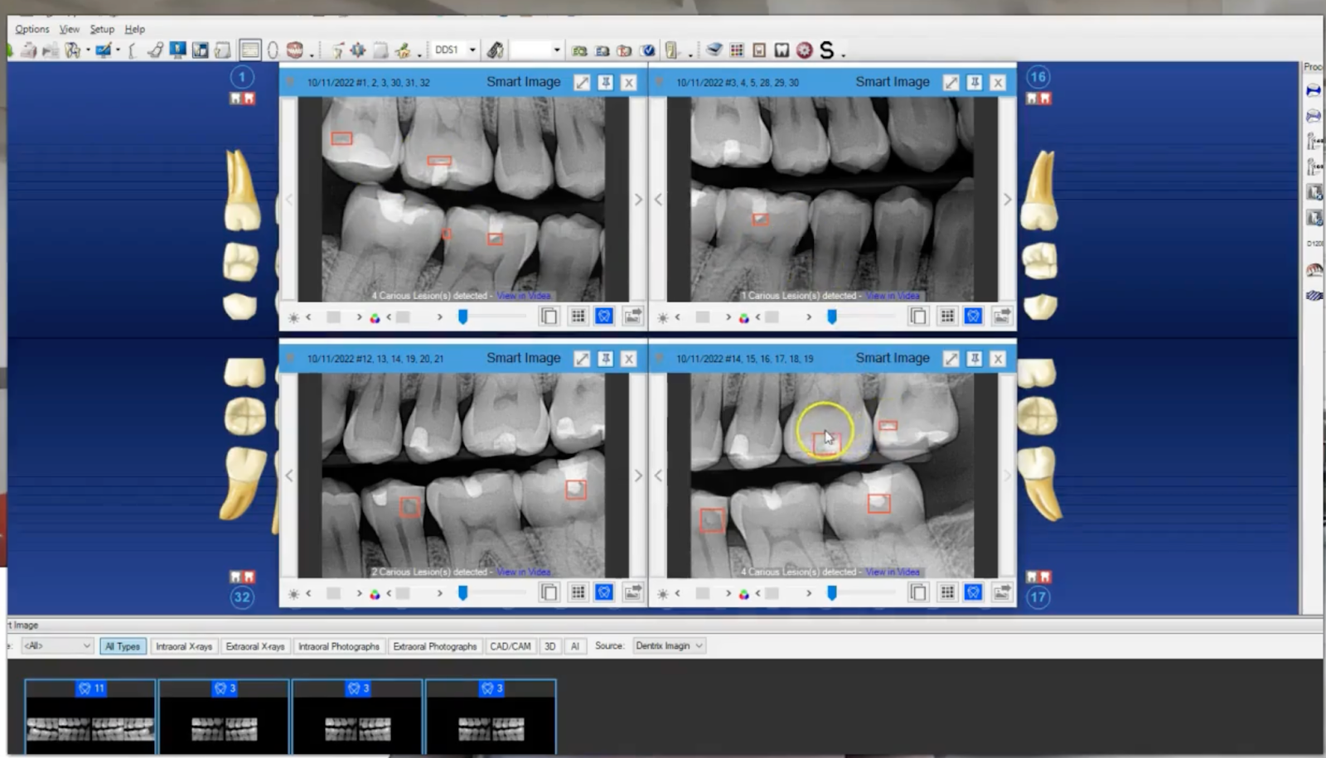Click the red gear icon in toolbar
The height and width of the screenshot is (758, 1326).
click(x=804, y=51)
